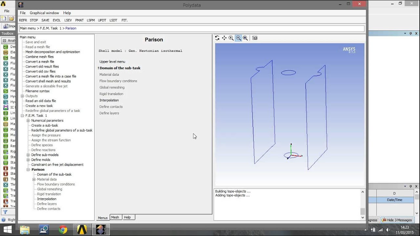This screenshot has height=236, width=420.
Task: Open Polydata File menu
Action: (23, 13)
